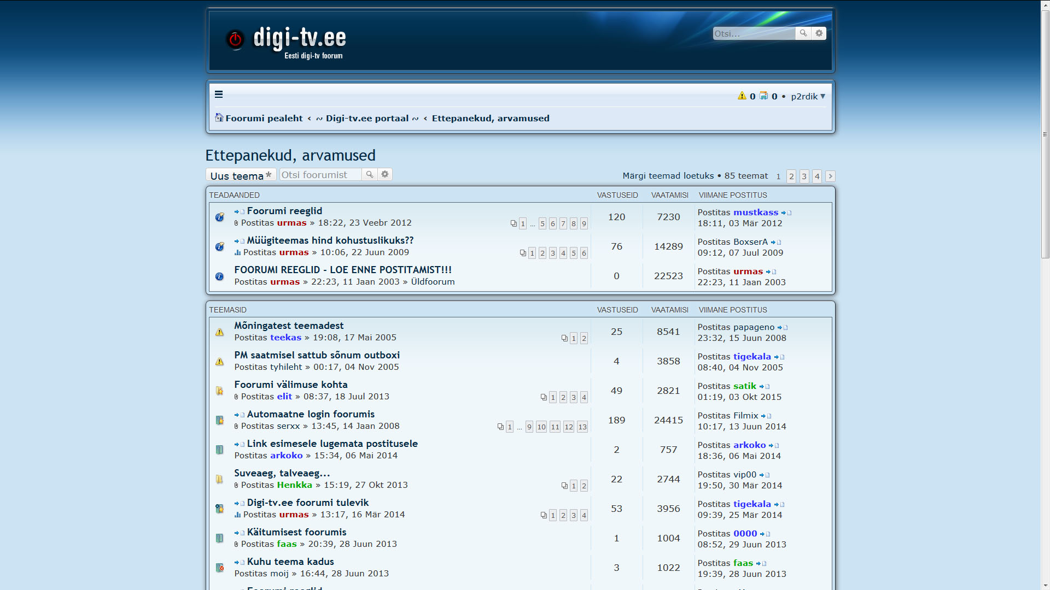The image size is (1050, 590).
Task: Click the notifications warning icon
Action: [742, 96]
